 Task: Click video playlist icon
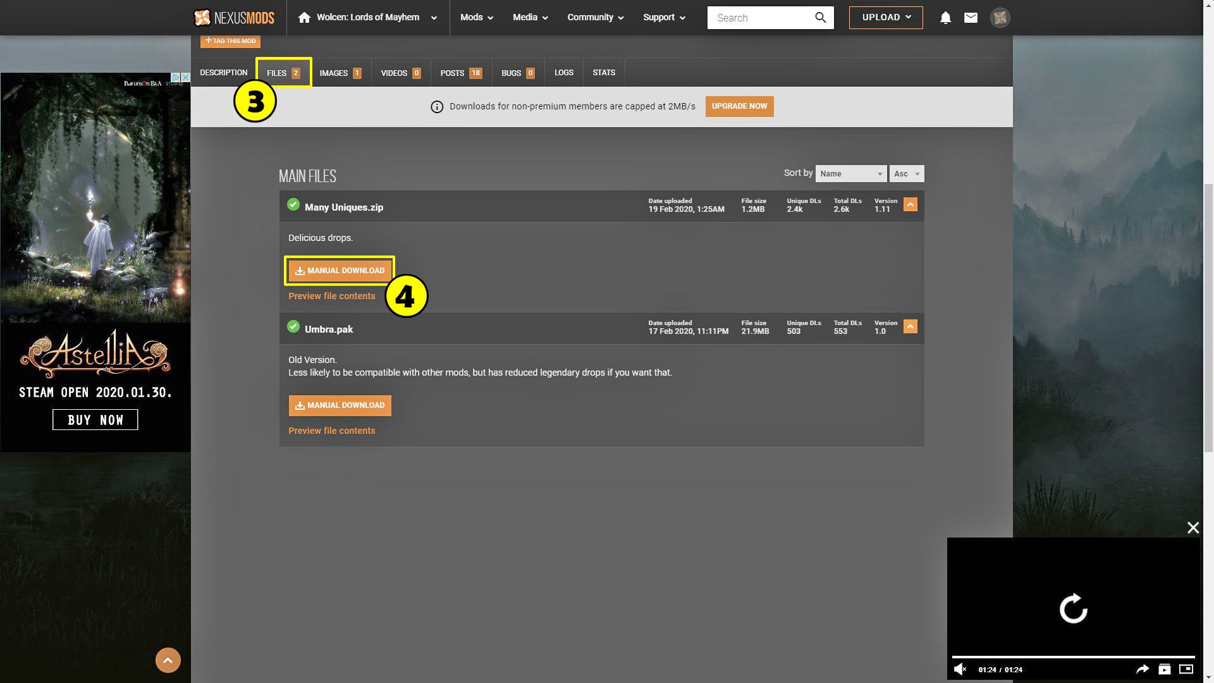click(x=1164, y=669)
